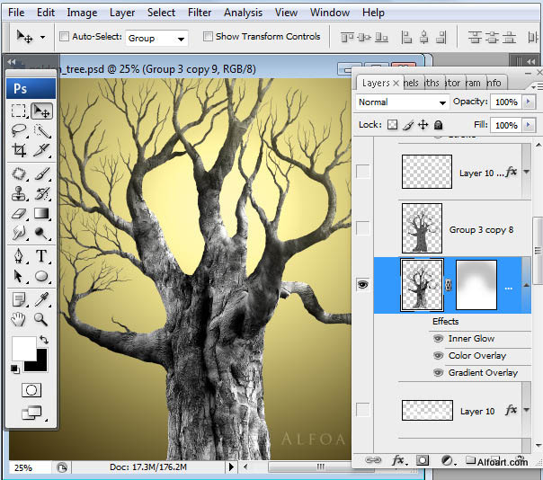Screen dimensions: 543x480
Task: Show the Group 3 copy 8 layer
Action: coord(363,229)
